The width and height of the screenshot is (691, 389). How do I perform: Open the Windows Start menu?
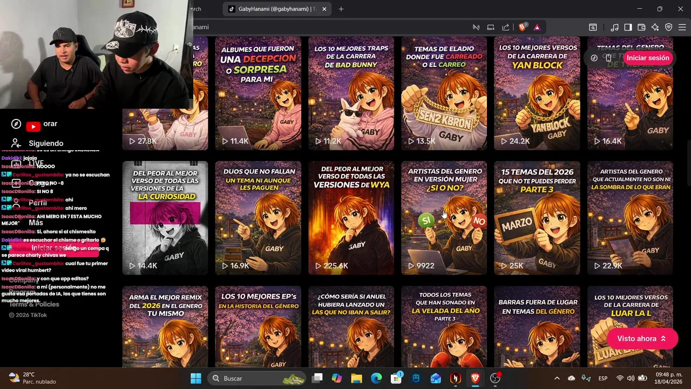(x=196, y=378)
